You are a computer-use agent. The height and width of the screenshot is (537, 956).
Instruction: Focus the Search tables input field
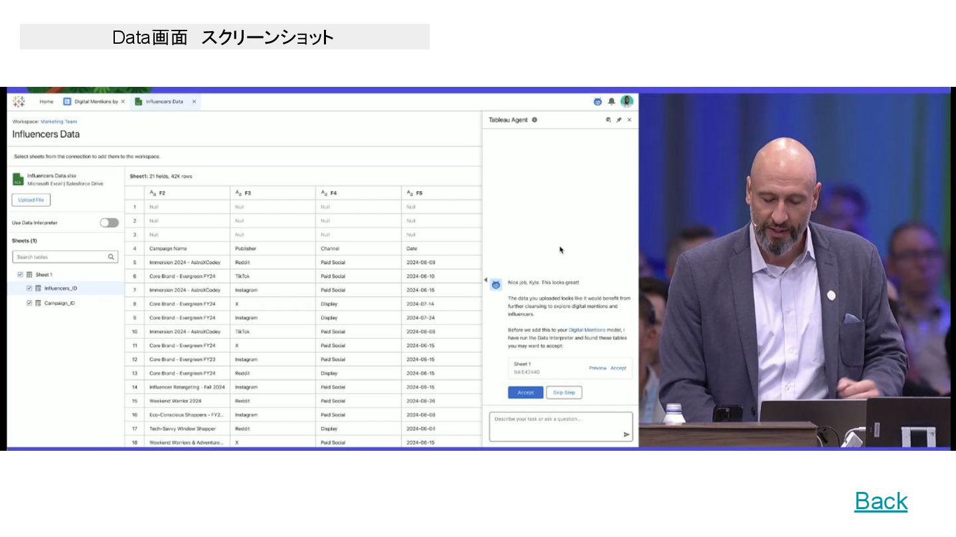66,257
